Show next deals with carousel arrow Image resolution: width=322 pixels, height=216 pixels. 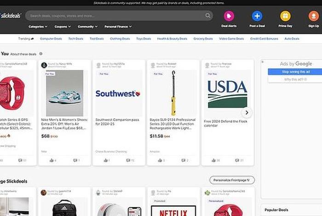(x=247, y=113)
